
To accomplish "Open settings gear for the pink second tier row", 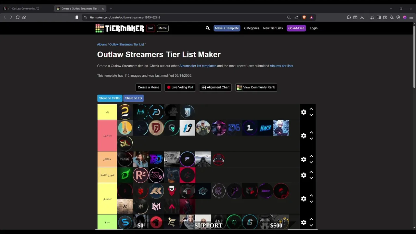I will click(304, 136).
